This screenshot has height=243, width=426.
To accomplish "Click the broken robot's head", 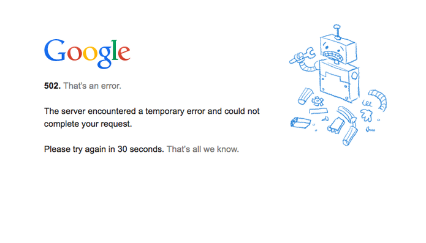I will [338, 49].
